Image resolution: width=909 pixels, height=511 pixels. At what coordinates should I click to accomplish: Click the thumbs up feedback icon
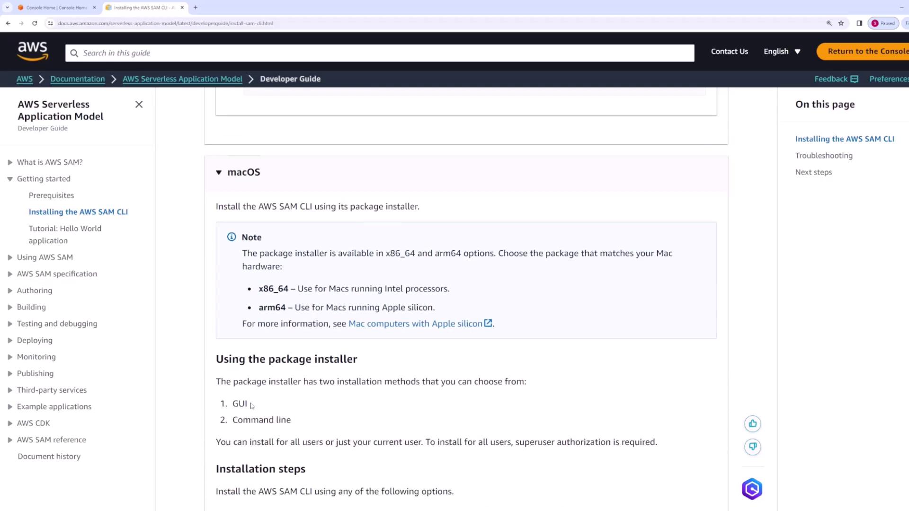click(752, 423)
